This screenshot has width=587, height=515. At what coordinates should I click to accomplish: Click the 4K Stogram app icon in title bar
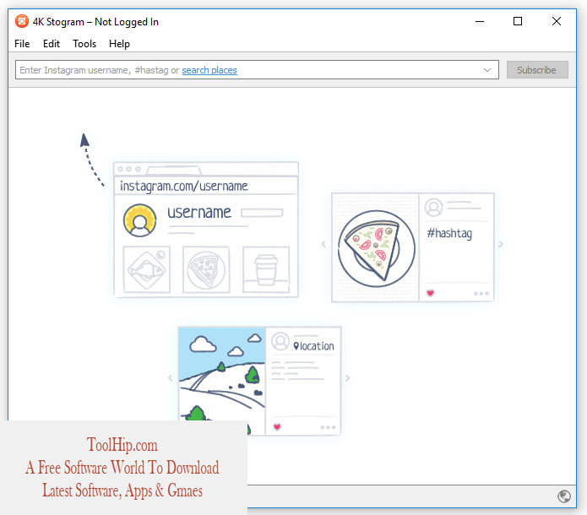point(22,21)
